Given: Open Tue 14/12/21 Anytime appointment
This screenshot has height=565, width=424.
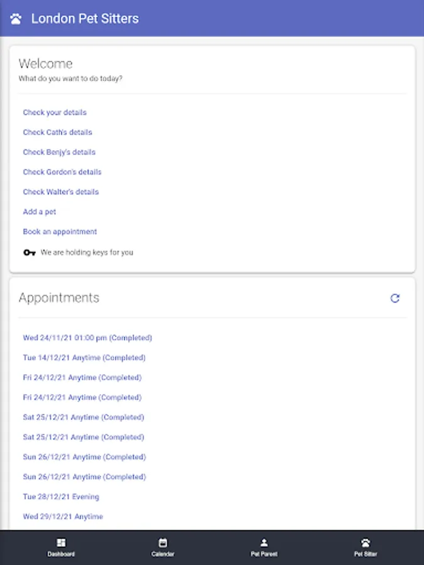Looking at the screenshot, I should click(84, 358).
